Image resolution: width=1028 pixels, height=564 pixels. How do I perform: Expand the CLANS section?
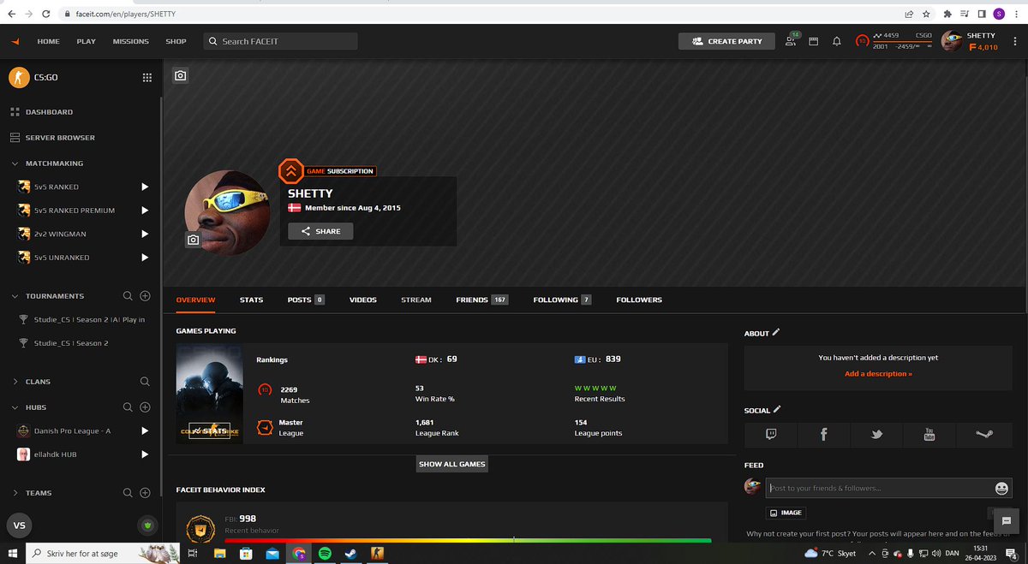pos(15,382)
